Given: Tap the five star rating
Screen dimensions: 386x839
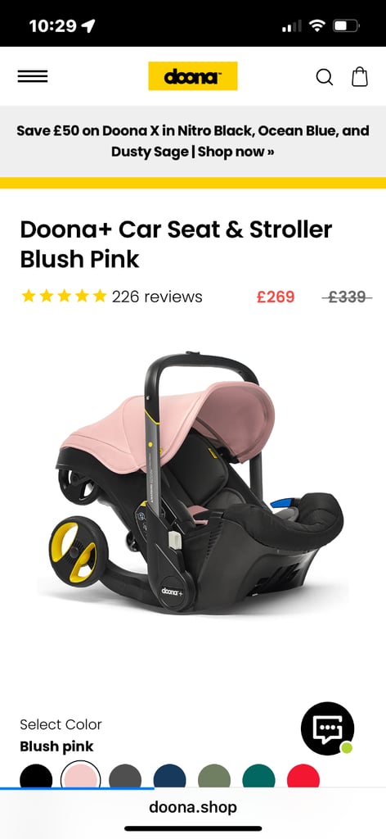Looking at the screenshot, I should pyautogui.click(x=64, y=296).
